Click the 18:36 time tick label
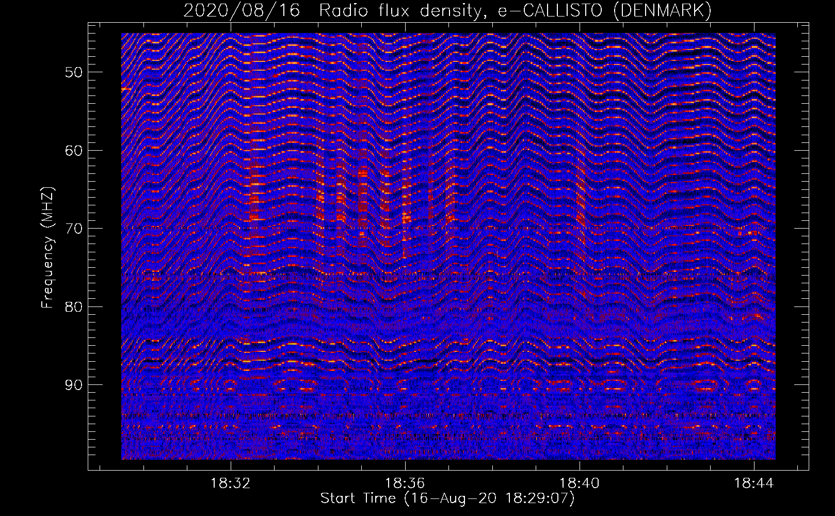The image size is (835, 516). click(405, 483)
